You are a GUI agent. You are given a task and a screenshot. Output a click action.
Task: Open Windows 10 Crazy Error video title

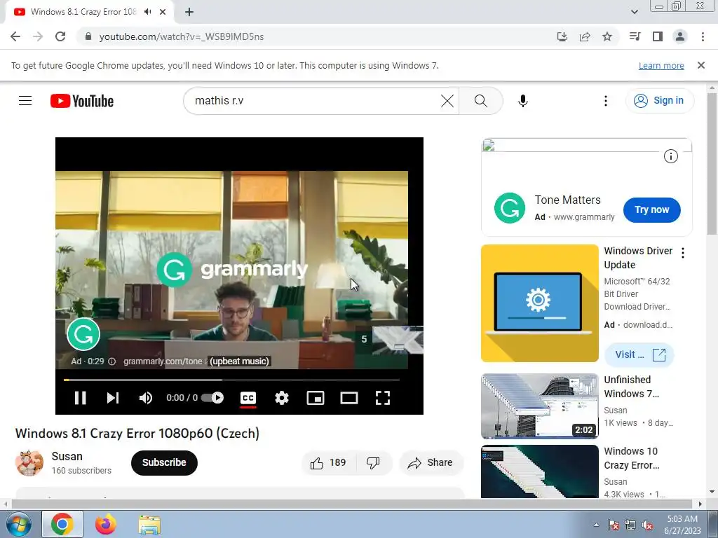coord(632,458)
